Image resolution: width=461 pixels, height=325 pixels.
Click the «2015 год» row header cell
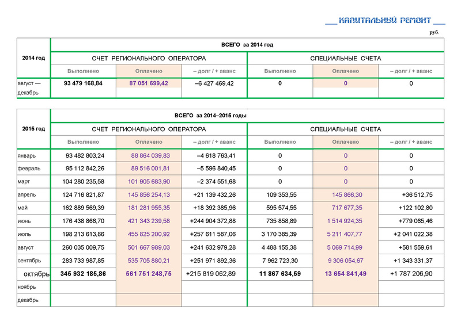click(x=33, y=129)
